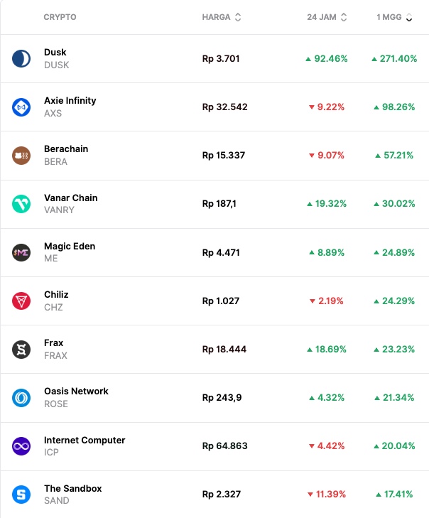Click the black Frax logo icon

[21, 349]
